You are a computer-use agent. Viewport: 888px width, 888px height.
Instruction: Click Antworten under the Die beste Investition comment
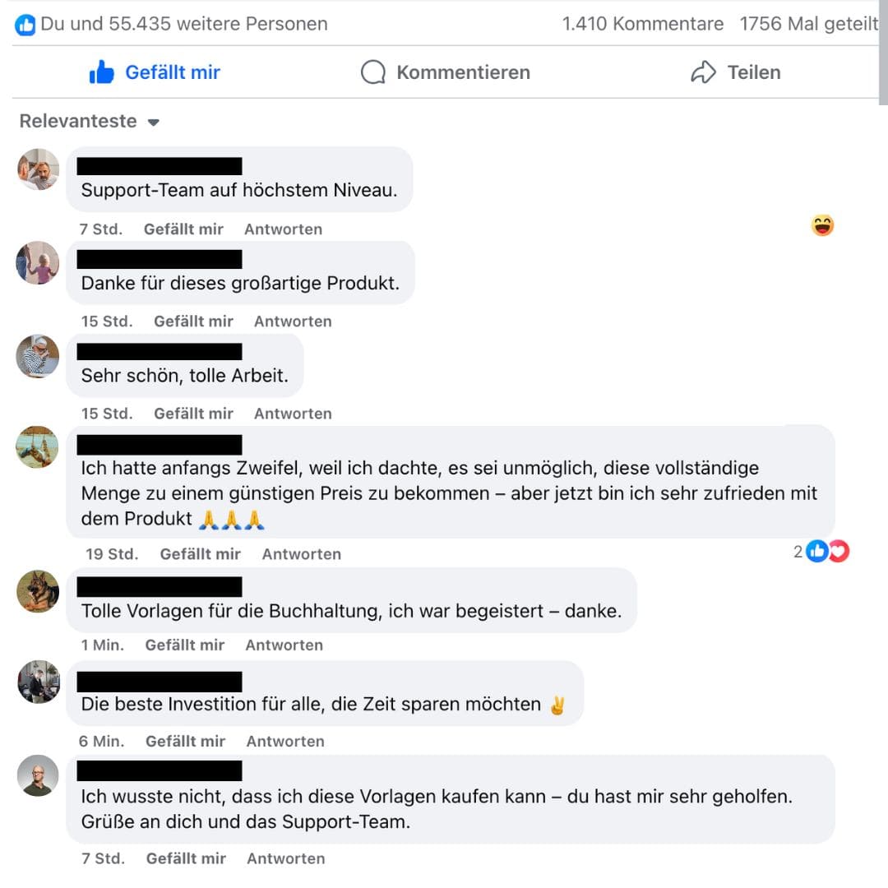pos(285,742)
